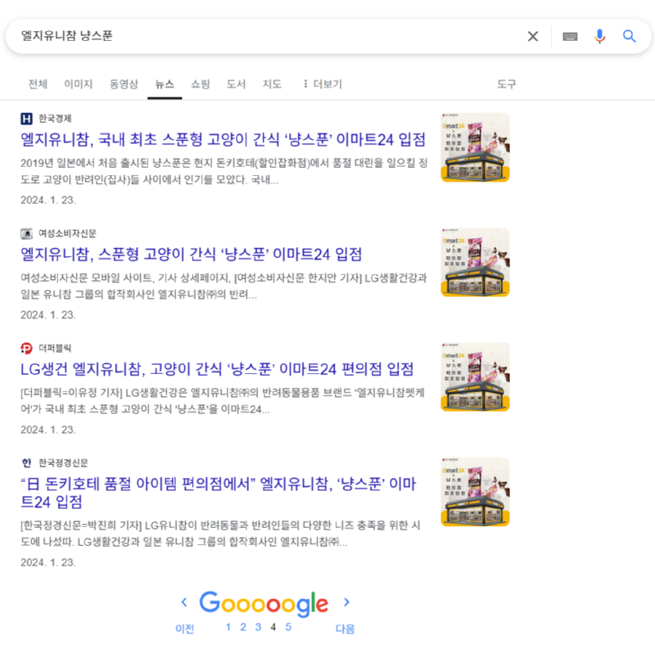This screenshot has height=658, width=655.
Task: Open the 여성소비자신문 article headline
Action: [191, 255]
